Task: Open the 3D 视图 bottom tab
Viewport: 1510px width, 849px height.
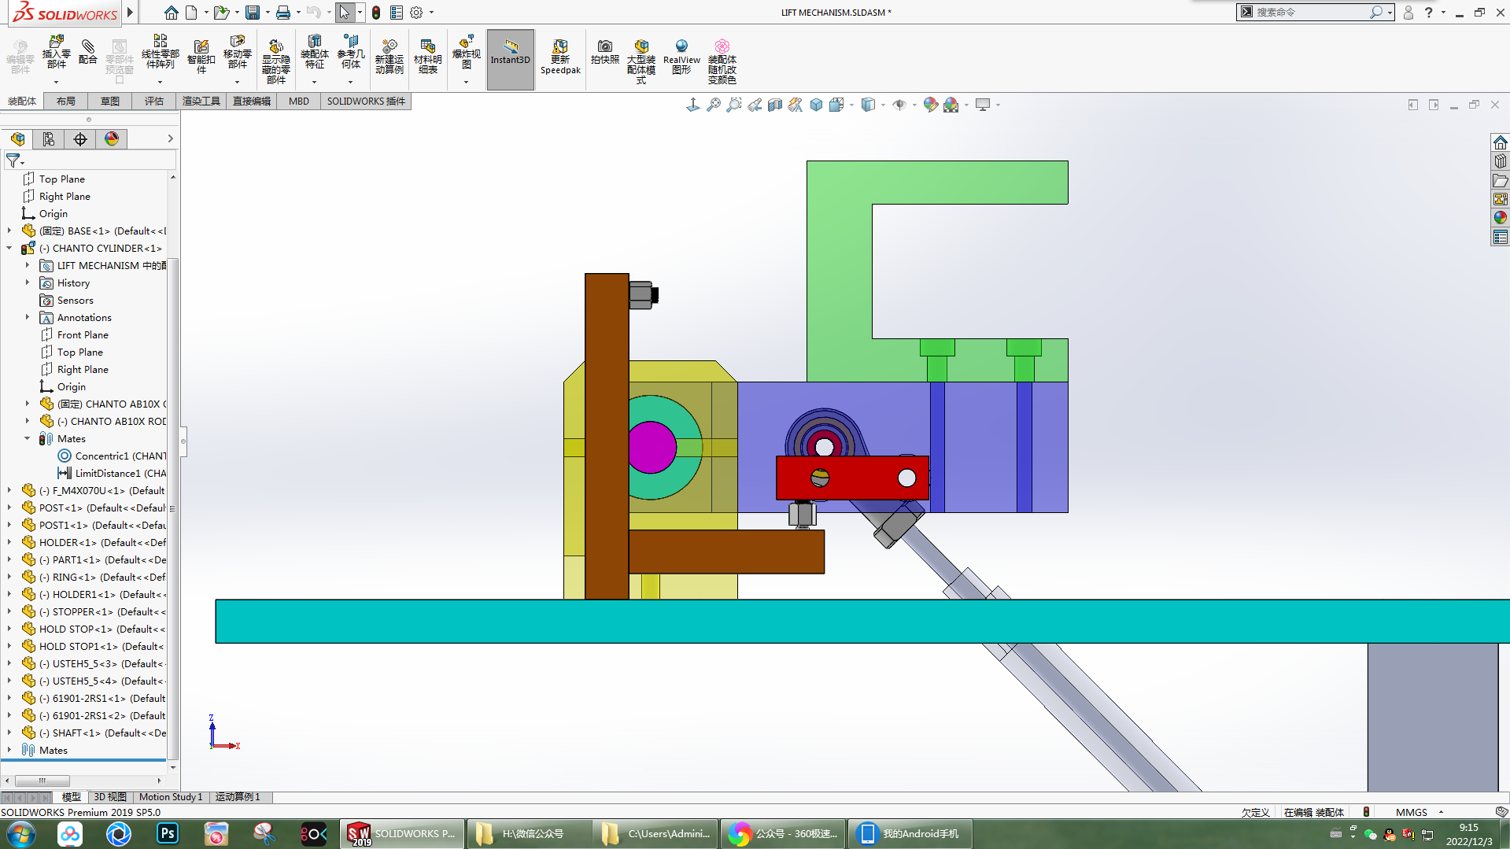Action: point(110,797)
